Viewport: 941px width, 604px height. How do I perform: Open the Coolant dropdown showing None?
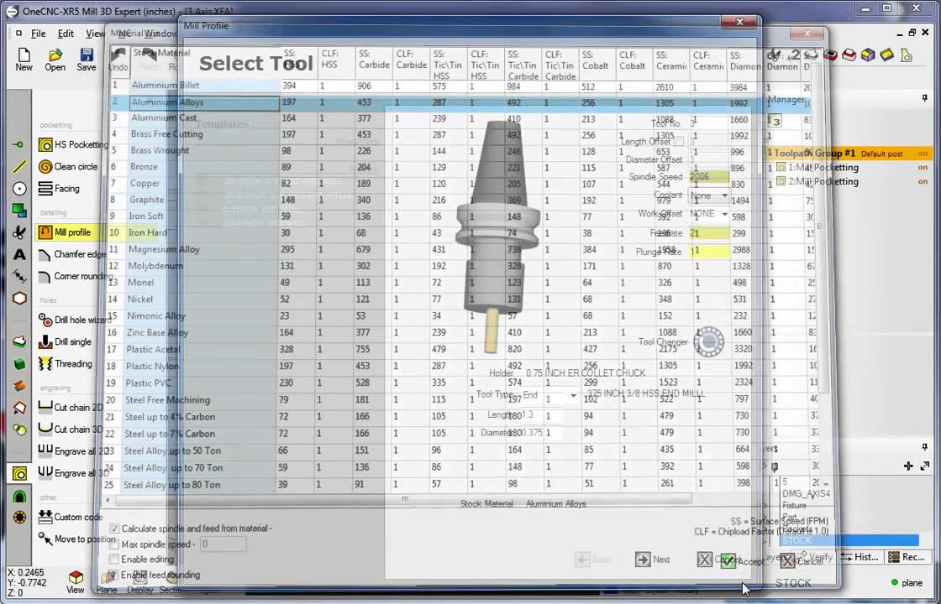pyautogui.click(x=709, y=195)
